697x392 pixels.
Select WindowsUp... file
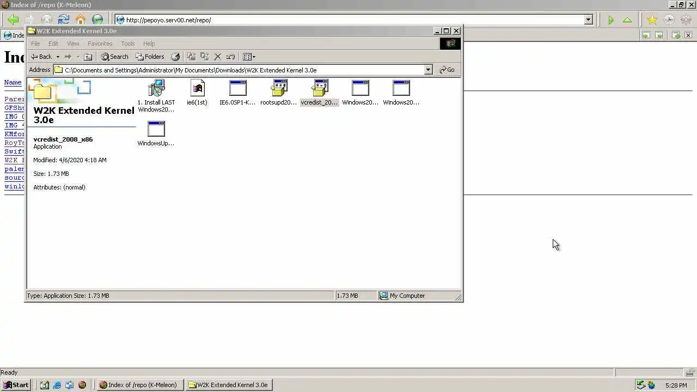pyautogui.click(x=156, y=134)
